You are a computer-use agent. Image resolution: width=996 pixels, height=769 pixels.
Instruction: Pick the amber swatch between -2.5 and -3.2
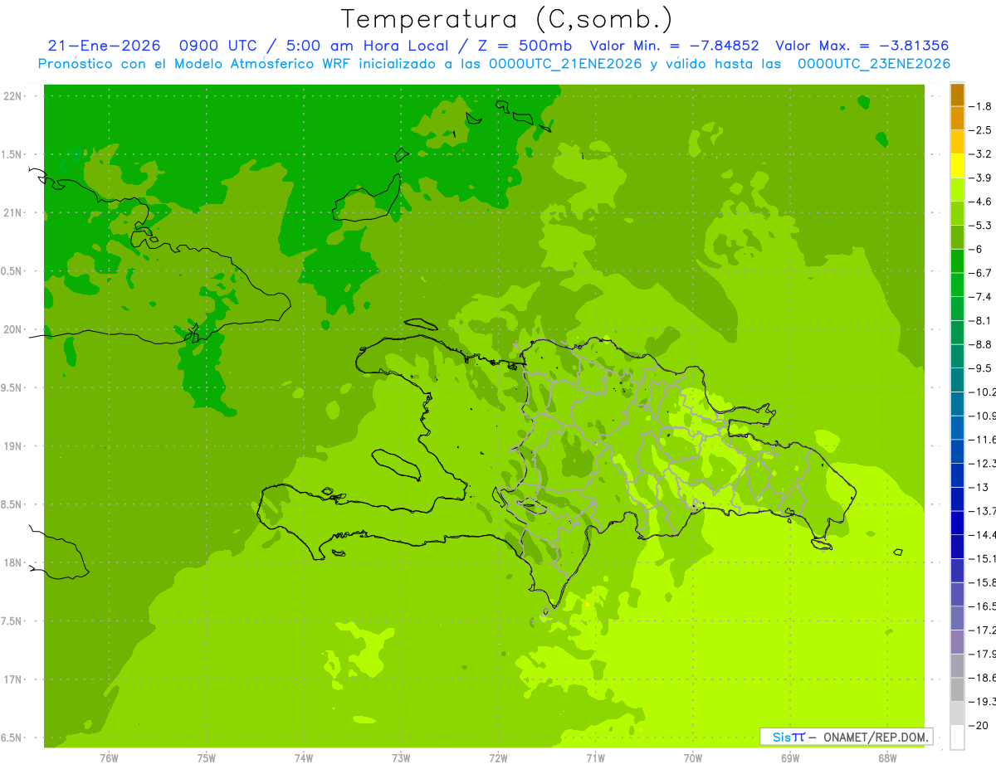[x=957, y=142]
